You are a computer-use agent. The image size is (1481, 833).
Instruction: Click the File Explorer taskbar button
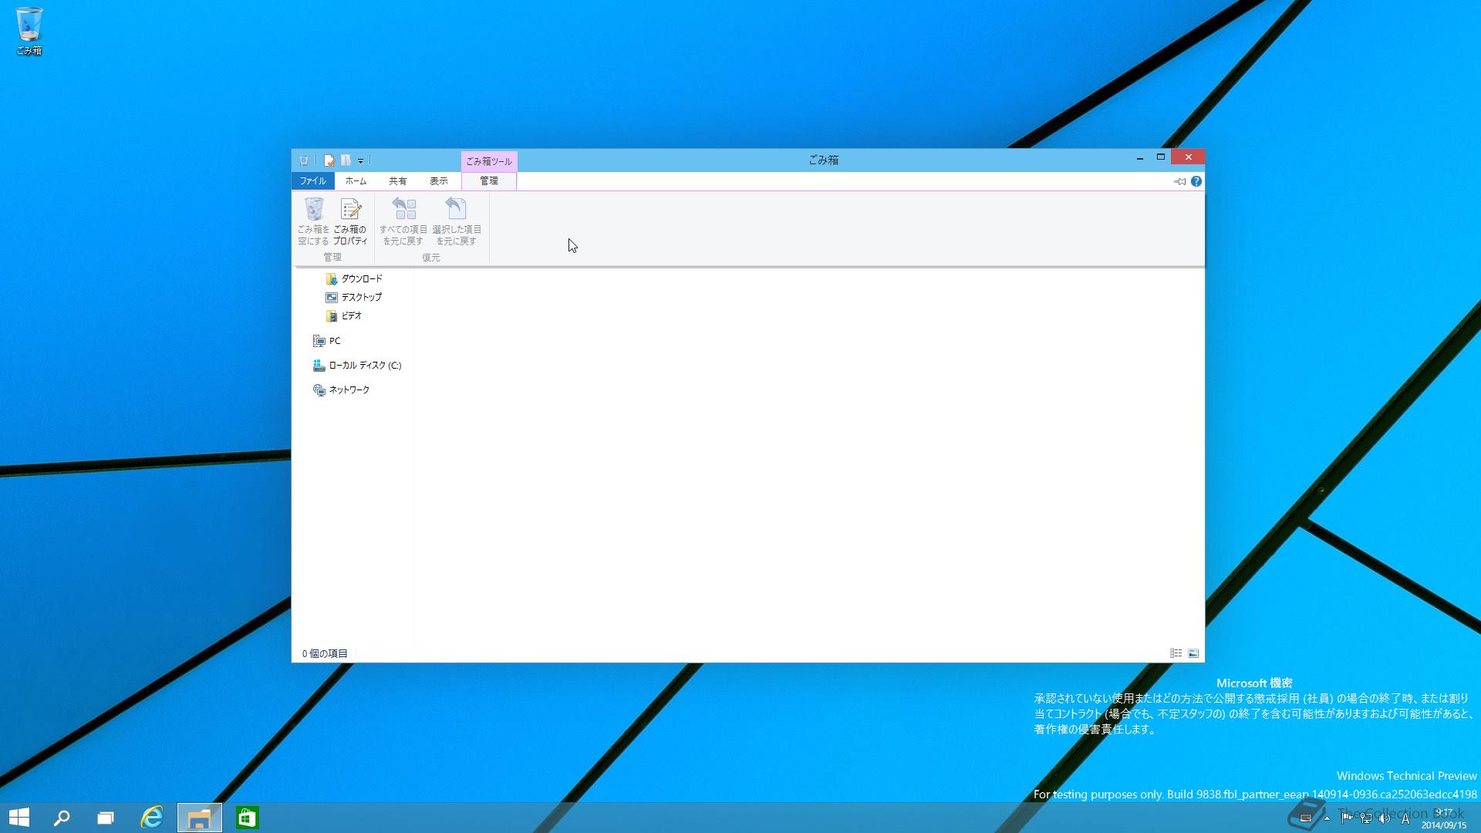[200, 818]
